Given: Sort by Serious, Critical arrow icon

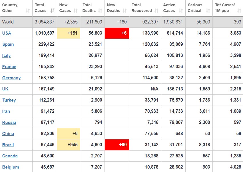Looking at the screenshot, I should point(208,11).
